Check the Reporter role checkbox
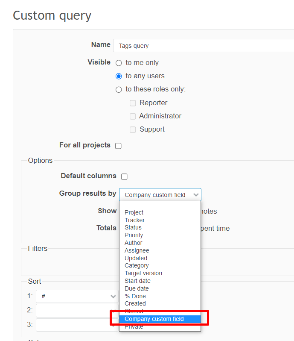The width and height of the screenshot is (294, 341). [133, 103]
